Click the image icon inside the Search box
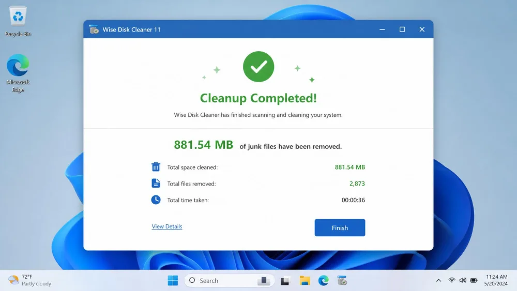 [264, 281]
